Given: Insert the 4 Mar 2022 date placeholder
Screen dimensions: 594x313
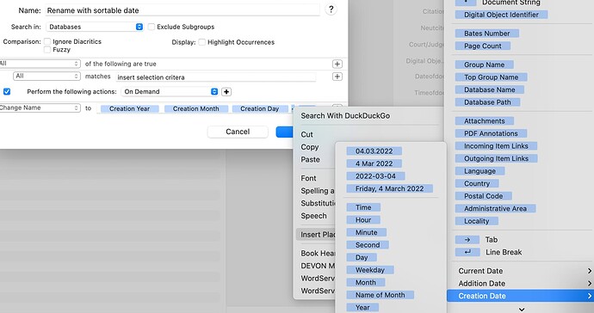Looking at the screenshot, I should [x=374, y=163].
